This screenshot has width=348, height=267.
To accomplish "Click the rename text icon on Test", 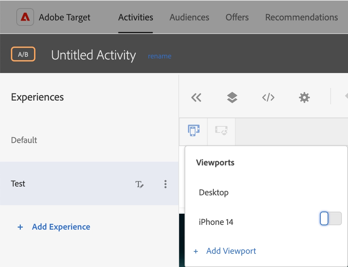I will coord(139,184).
